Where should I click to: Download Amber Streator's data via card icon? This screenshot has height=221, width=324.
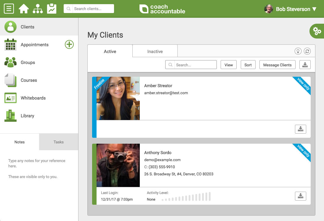coord(300,129)
